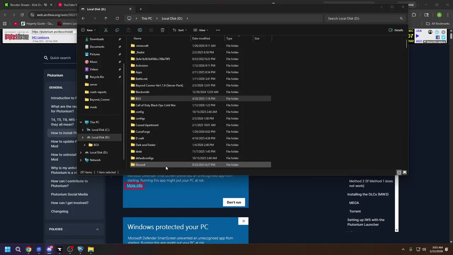The image size is (453, 255).
Task: Switch Explorer to details list view icon
Action: tap(399, 172)
